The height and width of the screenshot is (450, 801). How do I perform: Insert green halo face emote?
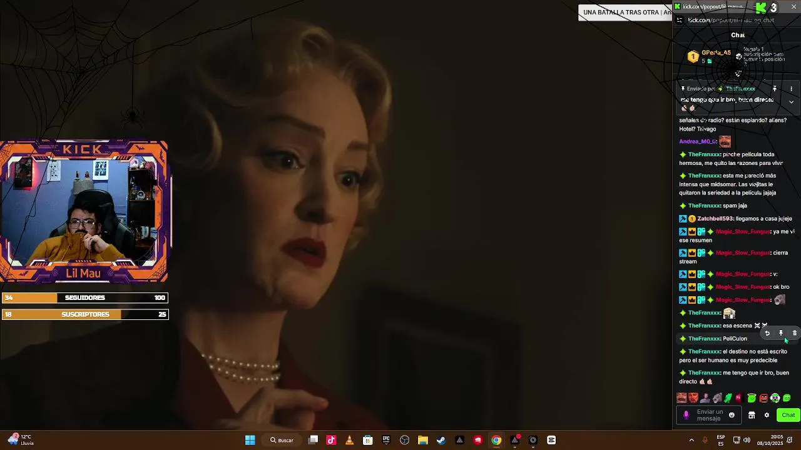(752, 398)
